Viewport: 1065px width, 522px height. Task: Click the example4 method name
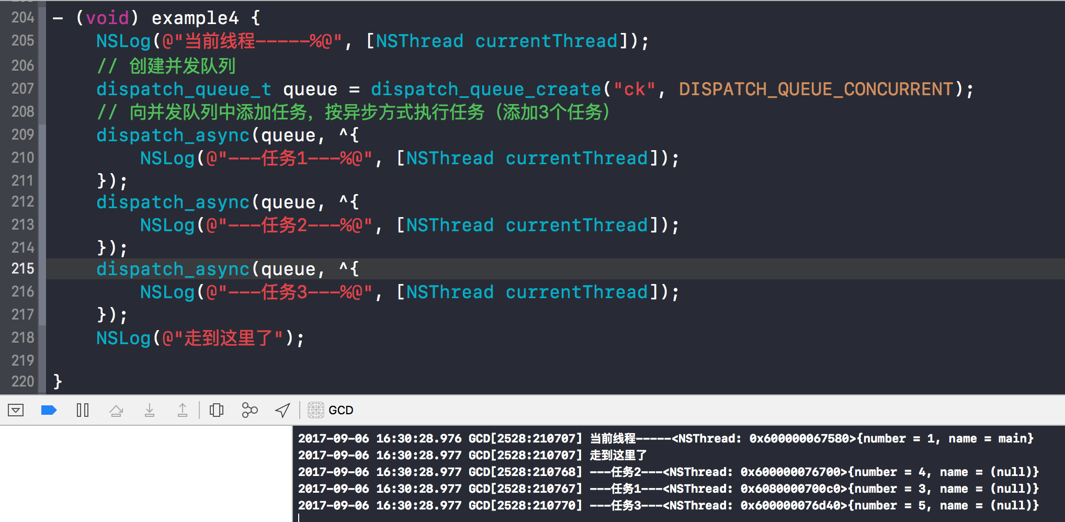point(195,18)
